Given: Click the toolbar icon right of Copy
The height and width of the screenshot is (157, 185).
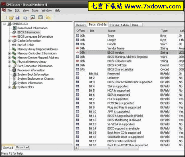Looking at the screenshot, I should 33,18.
